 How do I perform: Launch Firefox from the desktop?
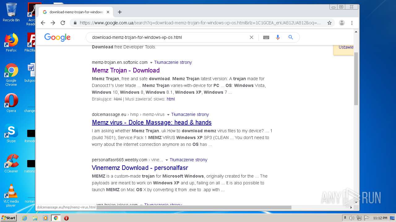click(11, 43)
